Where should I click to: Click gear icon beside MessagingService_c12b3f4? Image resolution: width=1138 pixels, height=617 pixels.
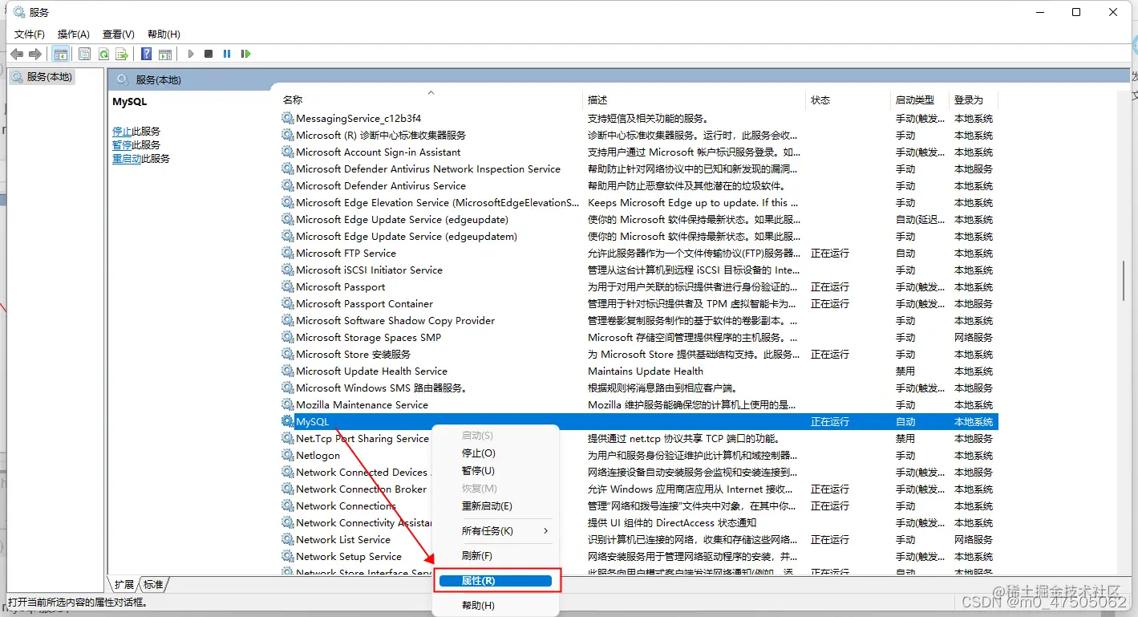(x=287, y=118)
